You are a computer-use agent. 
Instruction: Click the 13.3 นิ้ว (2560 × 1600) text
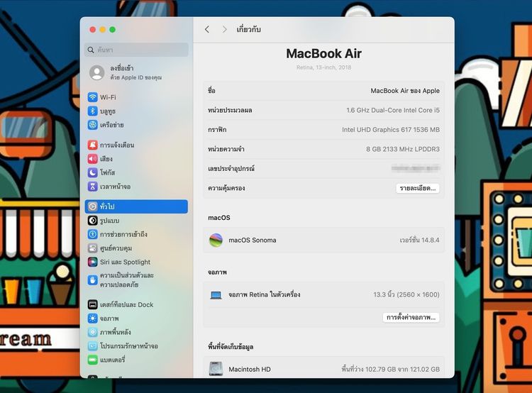(406, 294)
